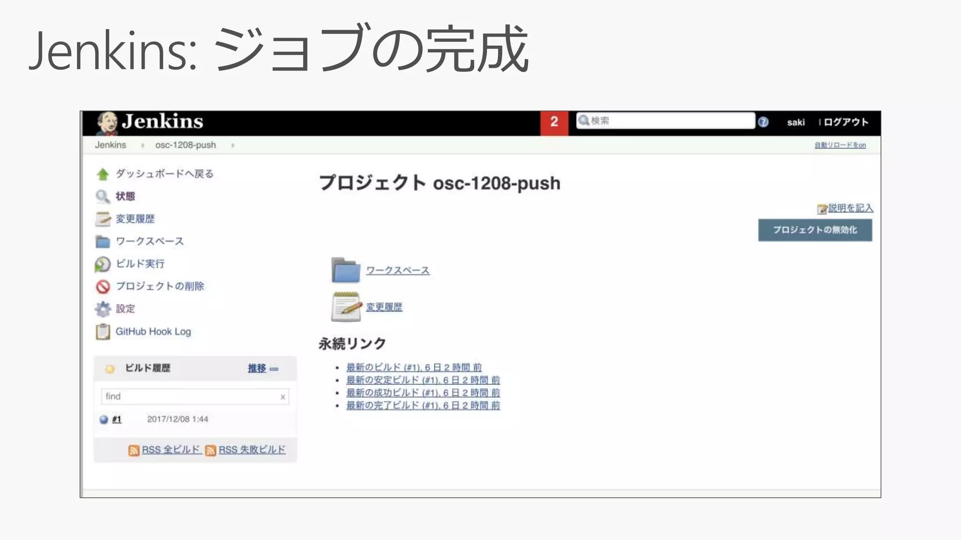Open the 推移 trend link
Image resolution: width=961 pixels, height=540 pixels.
[257, 368]
